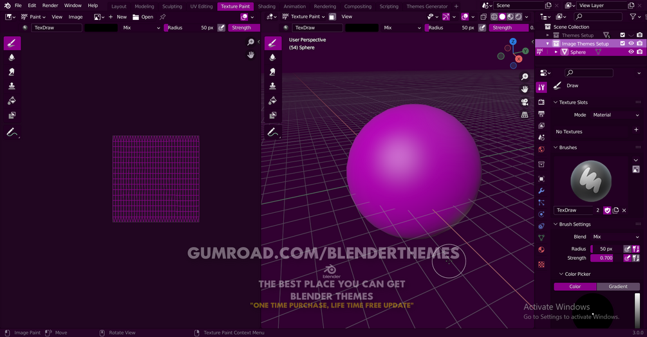Hide Image Themes Setup collection in viewport
Viewport: 647px width, 337px height.
tap(631, 44)
